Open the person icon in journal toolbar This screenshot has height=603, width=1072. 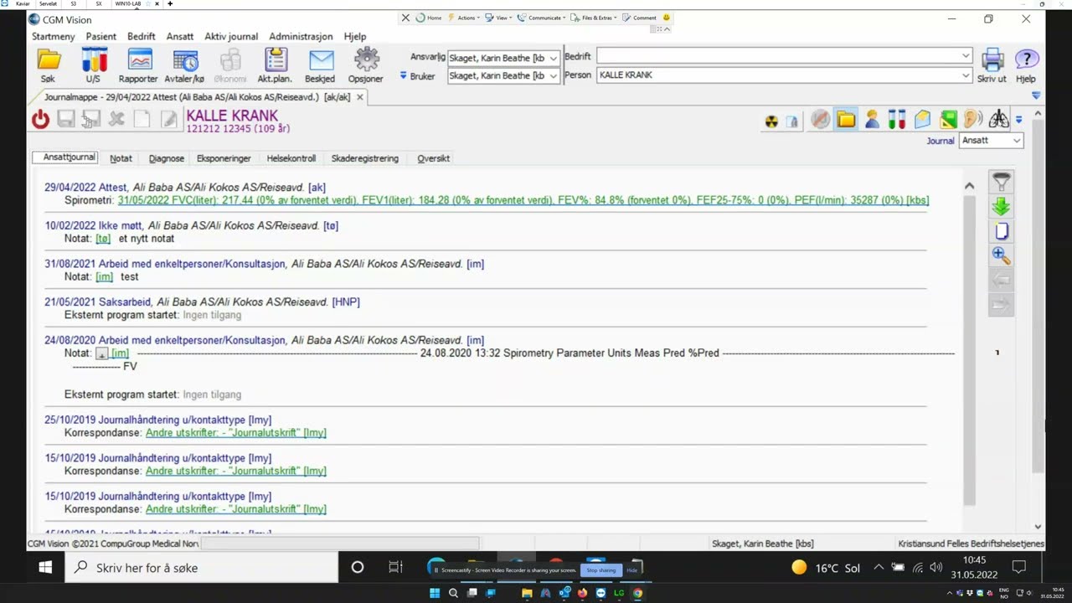[x=872, y=120]
